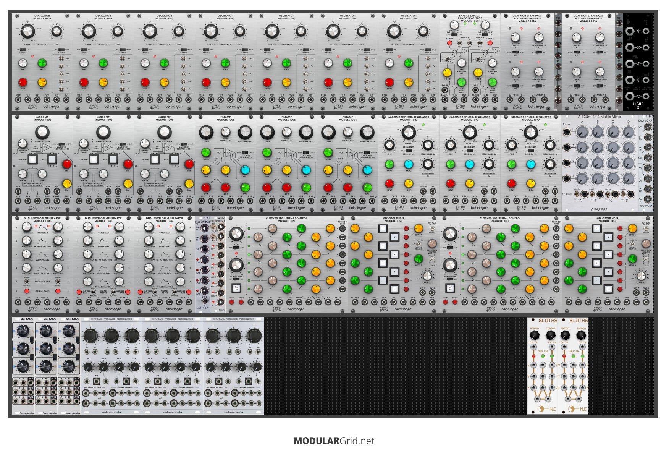Click Position Gate 1 jack on left Sequential Control
This screenshot has height=449, width=669.
[x=343, y=229]
